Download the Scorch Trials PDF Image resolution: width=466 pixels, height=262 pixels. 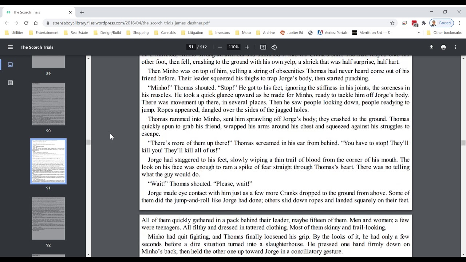(x=431, y=47)
